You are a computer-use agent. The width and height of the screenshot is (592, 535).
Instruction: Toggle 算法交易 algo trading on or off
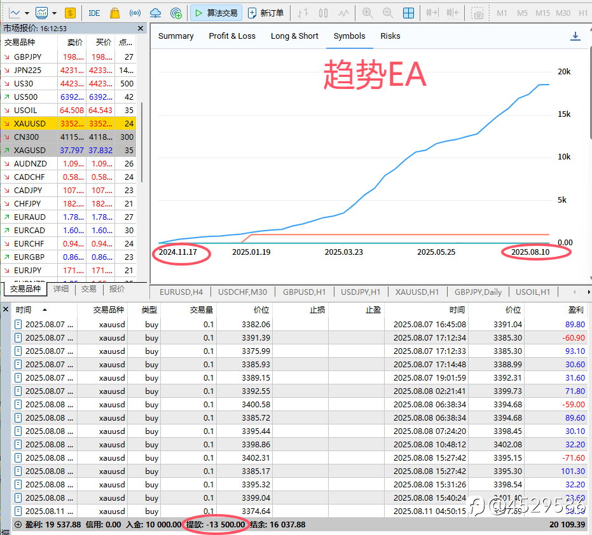point(216,13)
